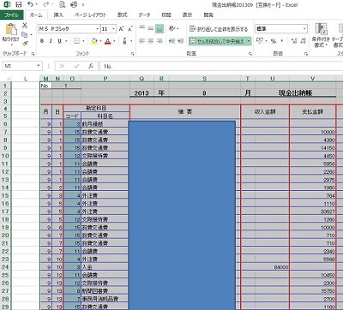The width and height of the screenshot is (343, 310).
Task: Click the Undo arrow icon
Action: point(30,4)
